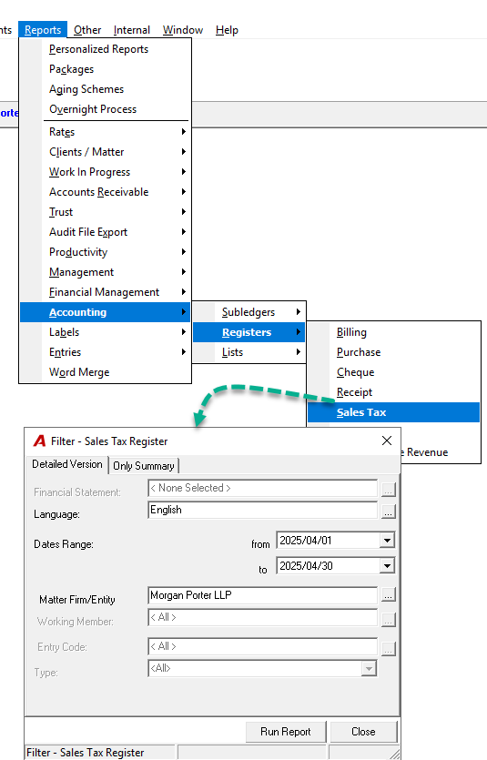
Task: Click the Matter Firm/Entity field
Action: tap(262, 595)
